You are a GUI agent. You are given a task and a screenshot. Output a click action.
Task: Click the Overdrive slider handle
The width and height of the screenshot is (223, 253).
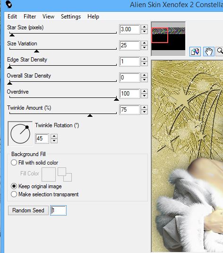[116, 99]
